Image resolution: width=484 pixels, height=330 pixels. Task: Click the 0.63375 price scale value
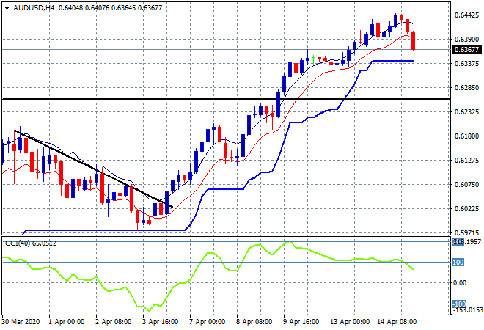point(466,63)
